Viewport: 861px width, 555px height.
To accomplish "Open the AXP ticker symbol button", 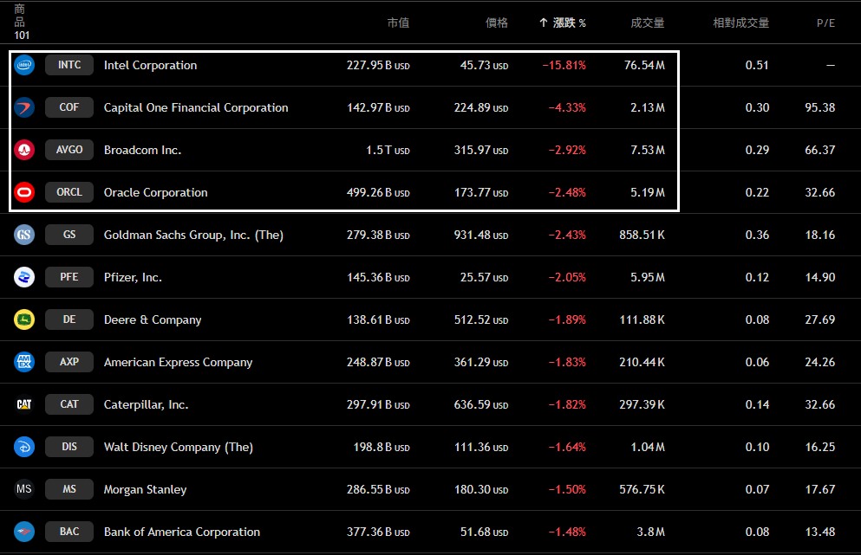I will coord(69,362).
